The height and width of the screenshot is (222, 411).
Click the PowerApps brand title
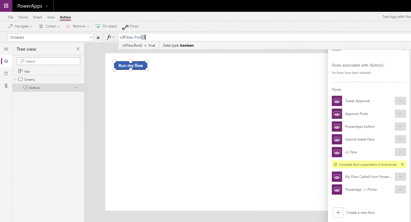(30, 6)
